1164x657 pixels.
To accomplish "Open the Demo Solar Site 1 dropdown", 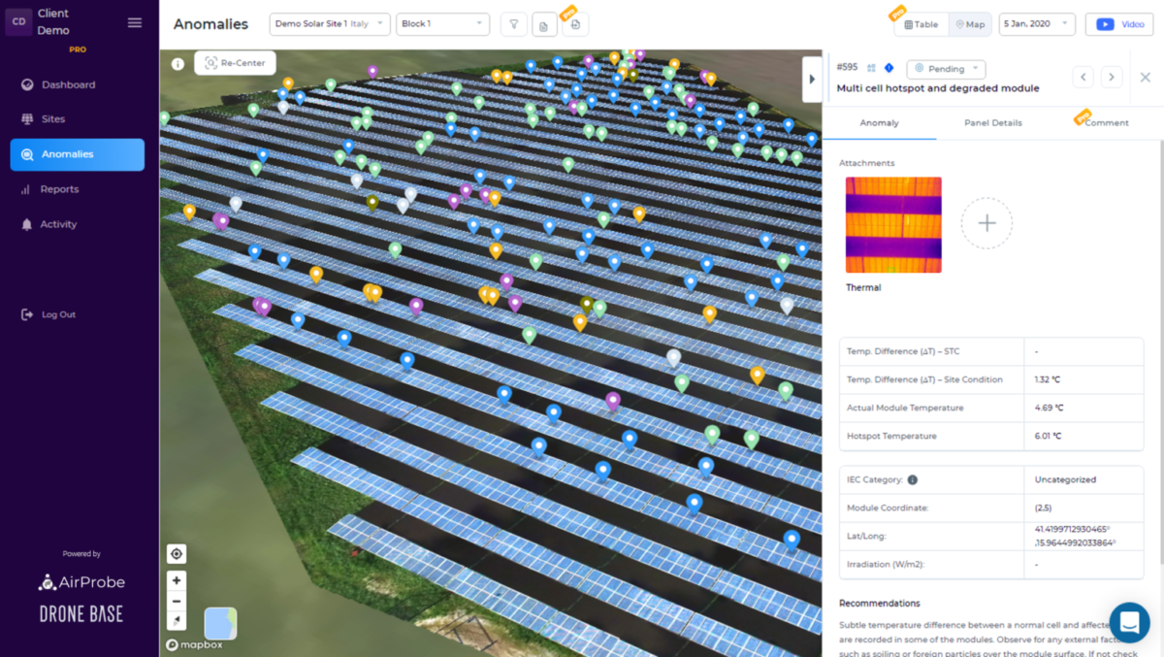I will pos(330,24).
